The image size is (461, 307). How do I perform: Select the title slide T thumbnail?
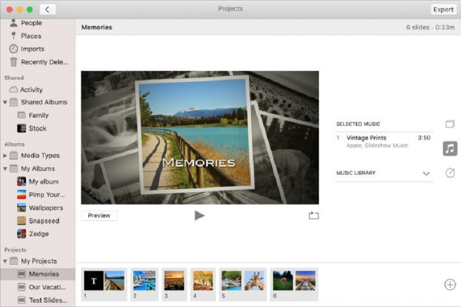(x=93, y=281)
